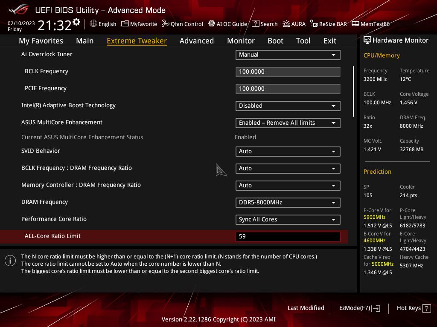
Task: Click the Version 2.22.1286 copyright text
Action: [218, 319]
